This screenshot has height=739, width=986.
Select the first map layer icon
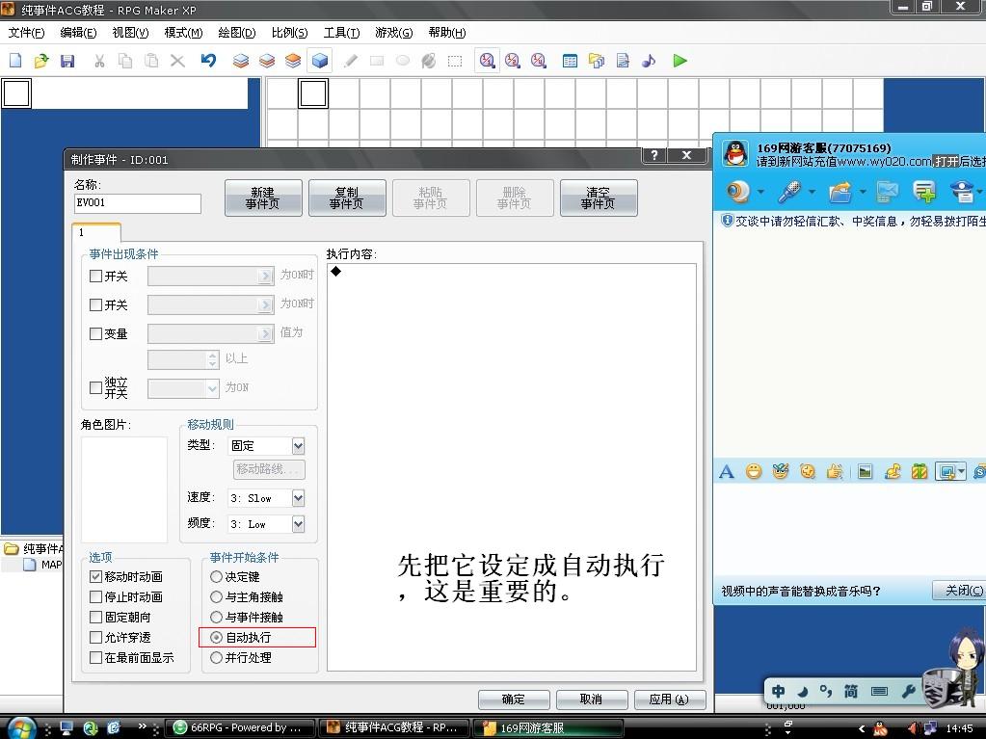(x=241, y=61)
